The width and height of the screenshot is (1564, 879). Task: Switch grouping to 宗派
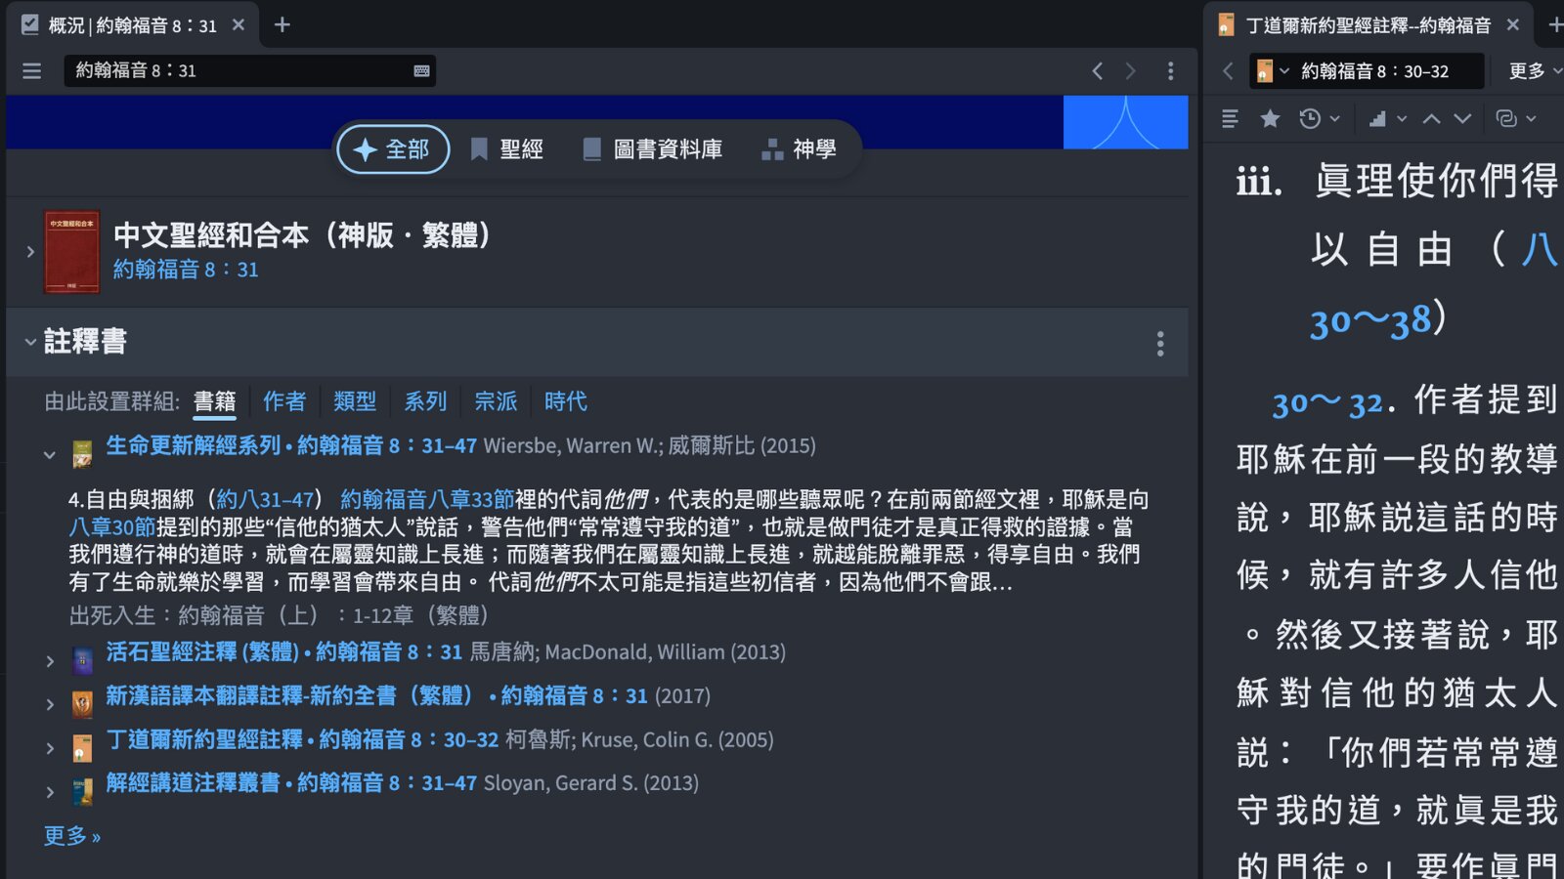(x=496, y=401)
